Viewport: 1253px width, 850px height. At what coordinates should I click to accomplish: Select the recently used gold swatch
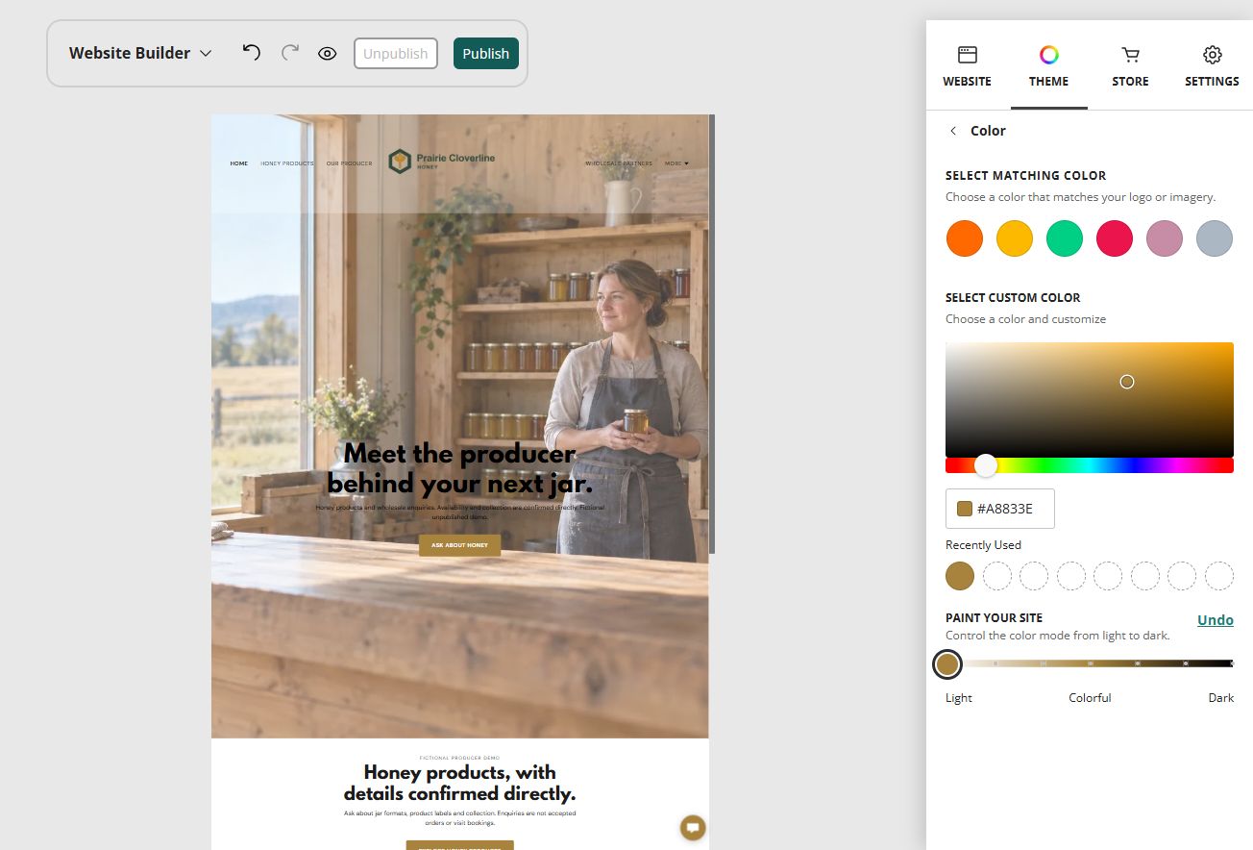click(960, 576)
